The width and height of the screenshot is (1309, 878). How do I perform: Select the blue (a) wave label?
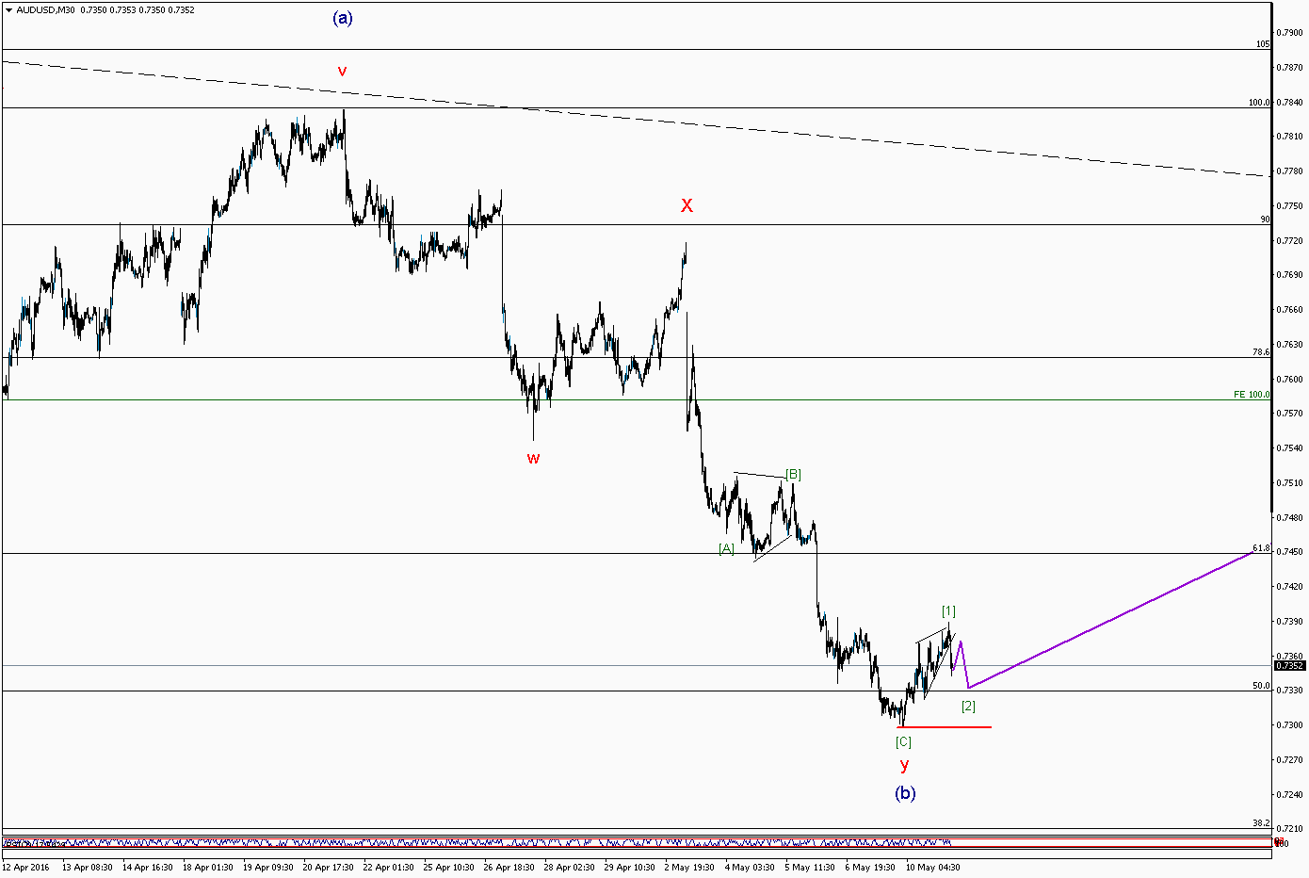click(x=343, y=18)
